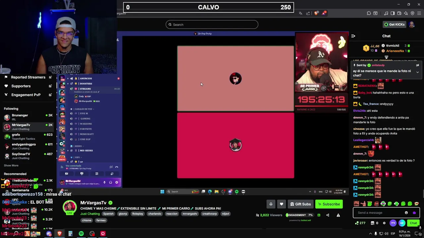Click Get KICKs button

pos(394,24)
